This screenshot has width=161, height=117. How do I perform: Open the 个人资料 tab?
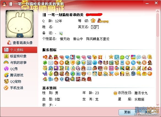[x=20, y=50]
